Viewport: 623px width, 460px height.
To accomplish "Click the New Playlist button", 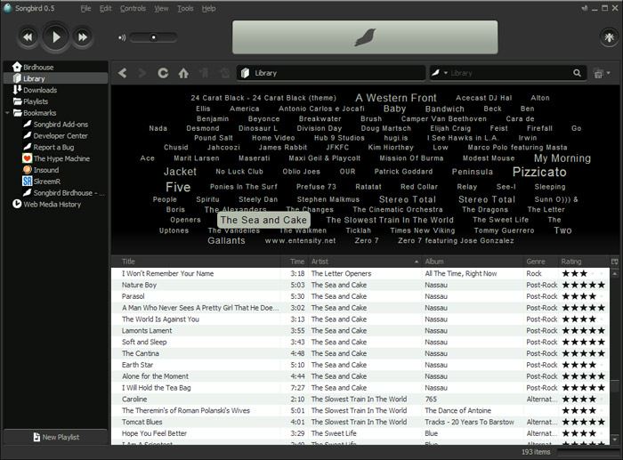I will click(56, 437).
